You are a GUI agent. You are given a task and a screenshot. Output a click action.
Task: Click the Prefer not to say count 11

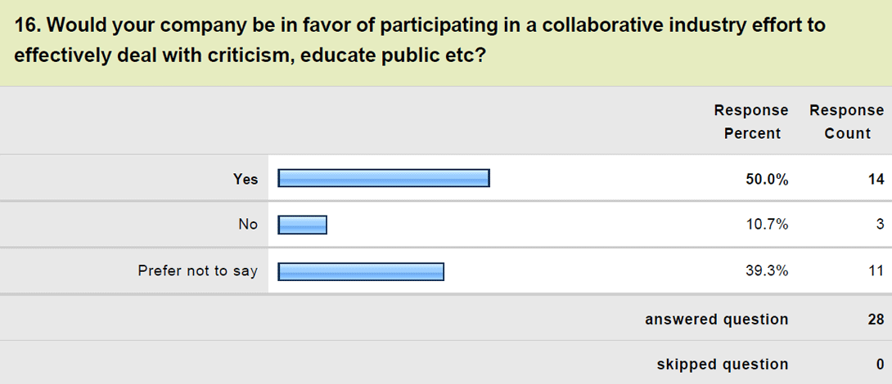coord(876,271)
